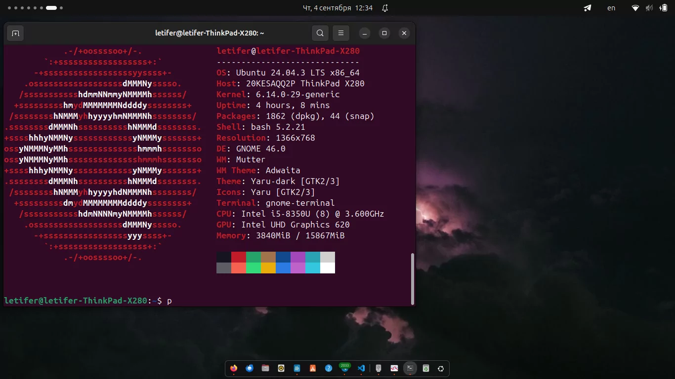This screenshot has width=675, height=379.
Task: Click the '3840MiB / 15867MiB' memory value
Action: (300, 236)
